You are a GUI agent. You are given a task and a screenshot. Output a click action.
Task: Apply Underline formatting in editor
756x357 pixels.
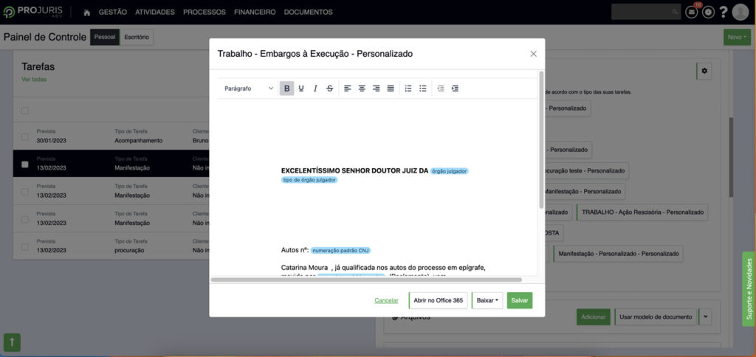coord(301,89)
